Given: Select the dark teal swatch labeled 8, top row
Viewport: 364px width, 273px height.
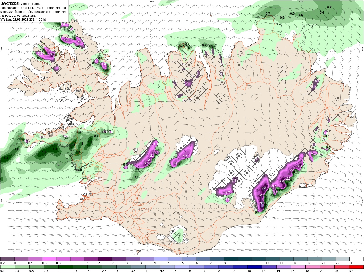Looking at the screenshot, I should pos(230,259).
